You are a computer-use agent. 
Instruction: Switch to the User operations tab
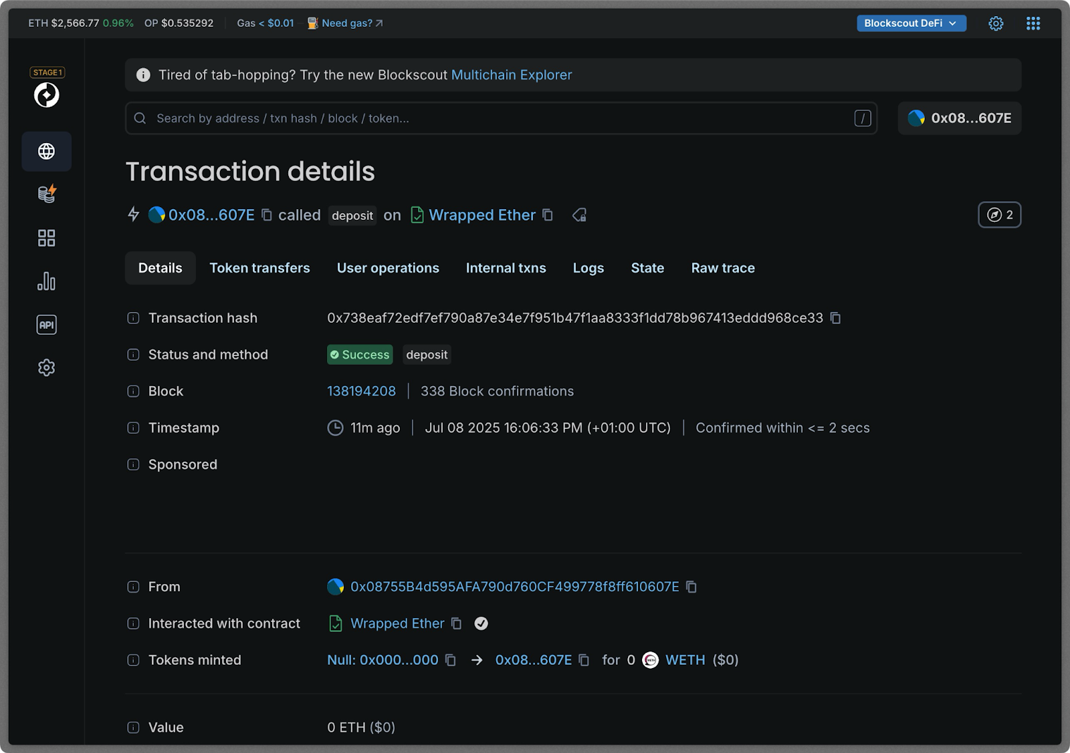coord(388,268)
